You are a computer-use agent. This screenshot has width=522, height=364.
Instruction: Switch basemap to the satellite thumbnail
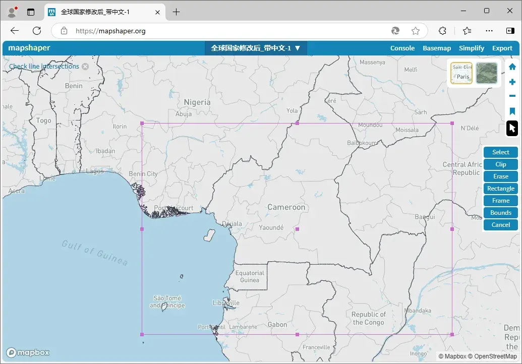coord(486,73)
